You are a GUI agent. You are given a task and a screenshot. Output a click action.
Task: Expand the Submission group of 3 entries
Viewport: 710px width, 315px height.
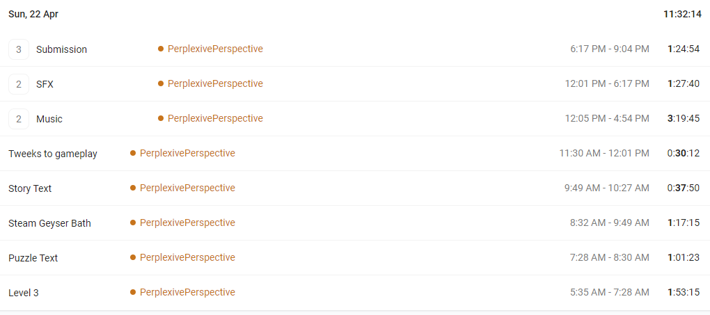point(19,49)
